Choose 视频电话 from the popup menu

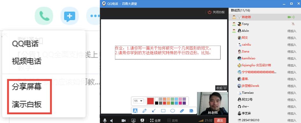27,61
